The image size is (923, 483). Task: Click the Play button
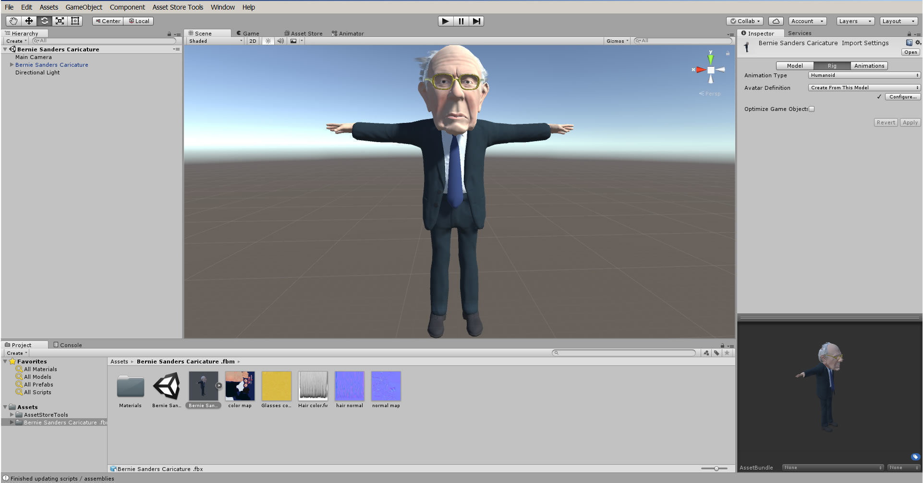(x=446, y=21)
